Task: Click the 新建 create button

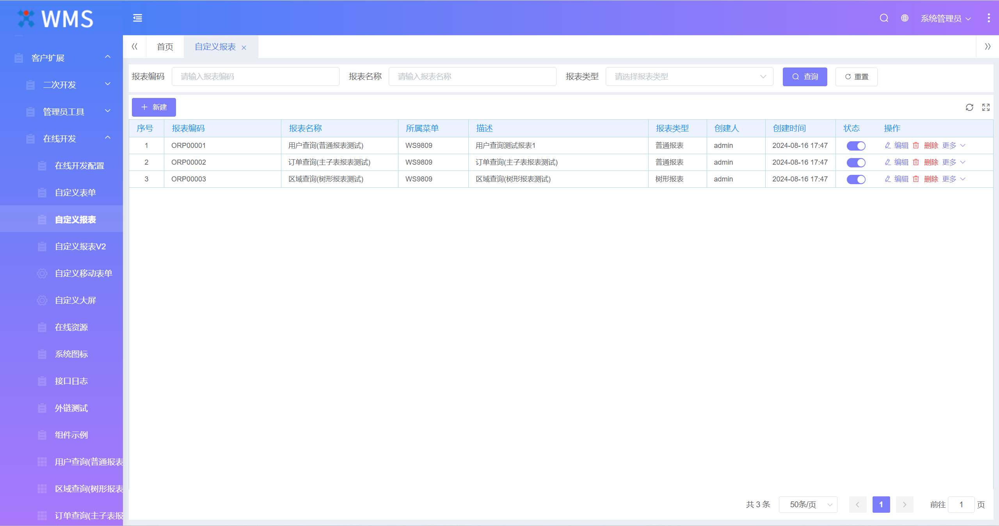Action: point(154,107)
